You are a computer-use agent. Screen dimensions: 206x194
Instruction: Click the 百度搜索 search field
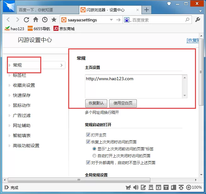pos(158,20)
